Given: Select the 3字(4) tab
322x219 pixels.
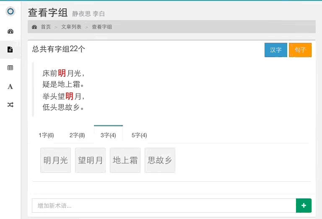Looking at the screenshot, I should pyautogui.click(x=108, y=135).
